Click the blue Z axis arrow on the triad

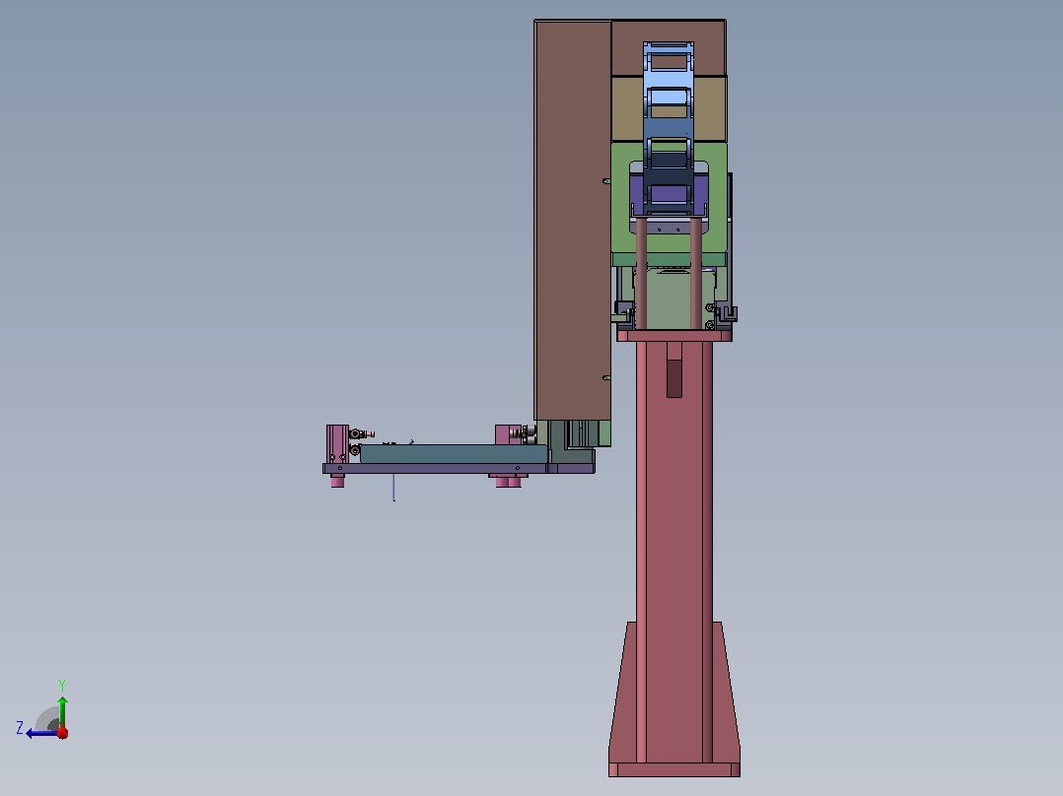click(40, 733)
